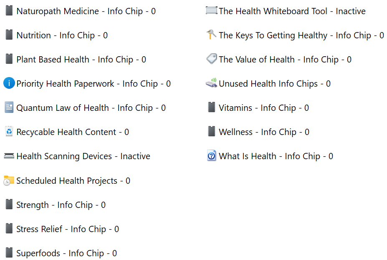Image resolution: width=387 pixels, height=260 pixels.
Task: Open Wellness - Info Chip entry
Action: coord(264,132)
